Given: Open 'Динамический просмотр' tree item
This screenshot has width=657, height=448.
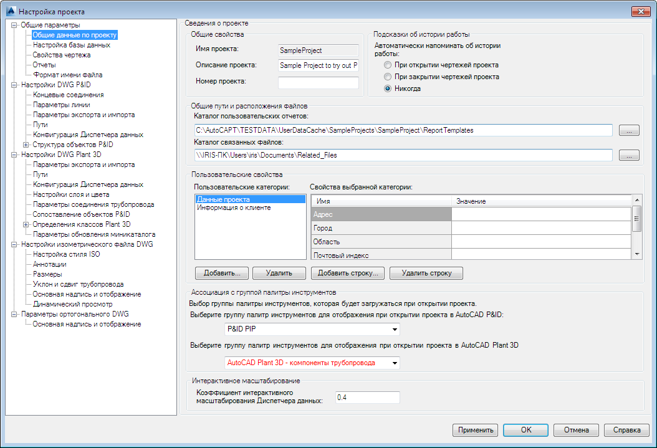Looking at the screenshot, I should (x=72, y=305).
